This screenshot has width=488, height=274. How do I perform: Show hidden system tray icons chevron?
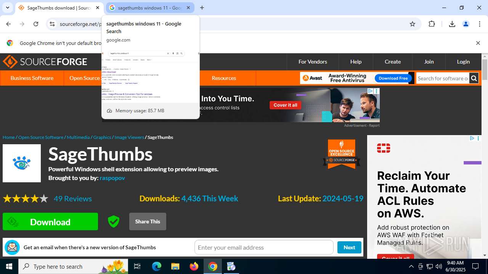click(411, 266)
